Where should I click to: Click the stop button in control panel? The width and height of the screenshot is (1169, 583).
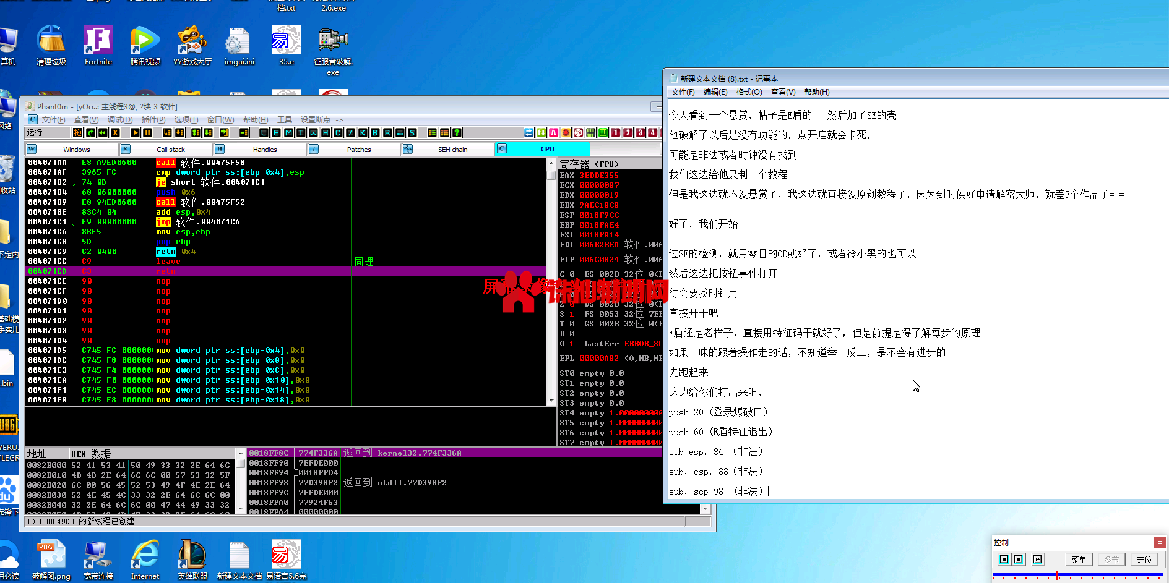1019,560
